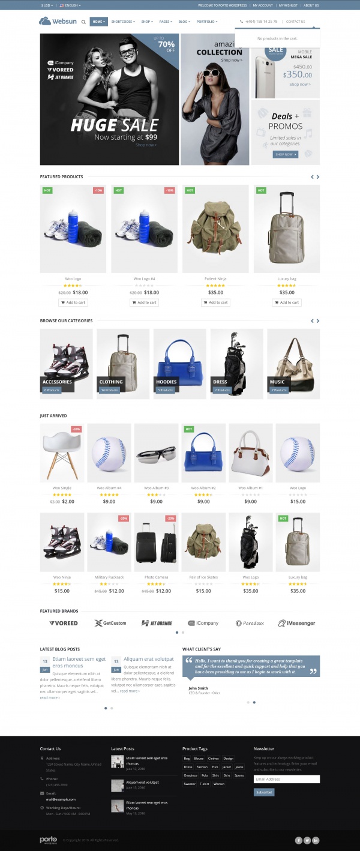This screenshot has height=851, width=360.
Task: Go to next featured products slide arrow
Action: click(318, 177)
